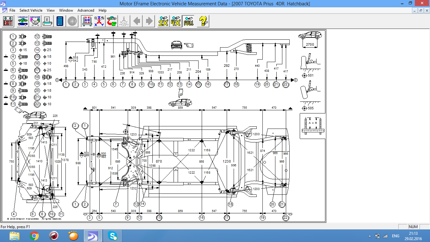Open the blue calculator tool
430x242 pixels.
60,21
